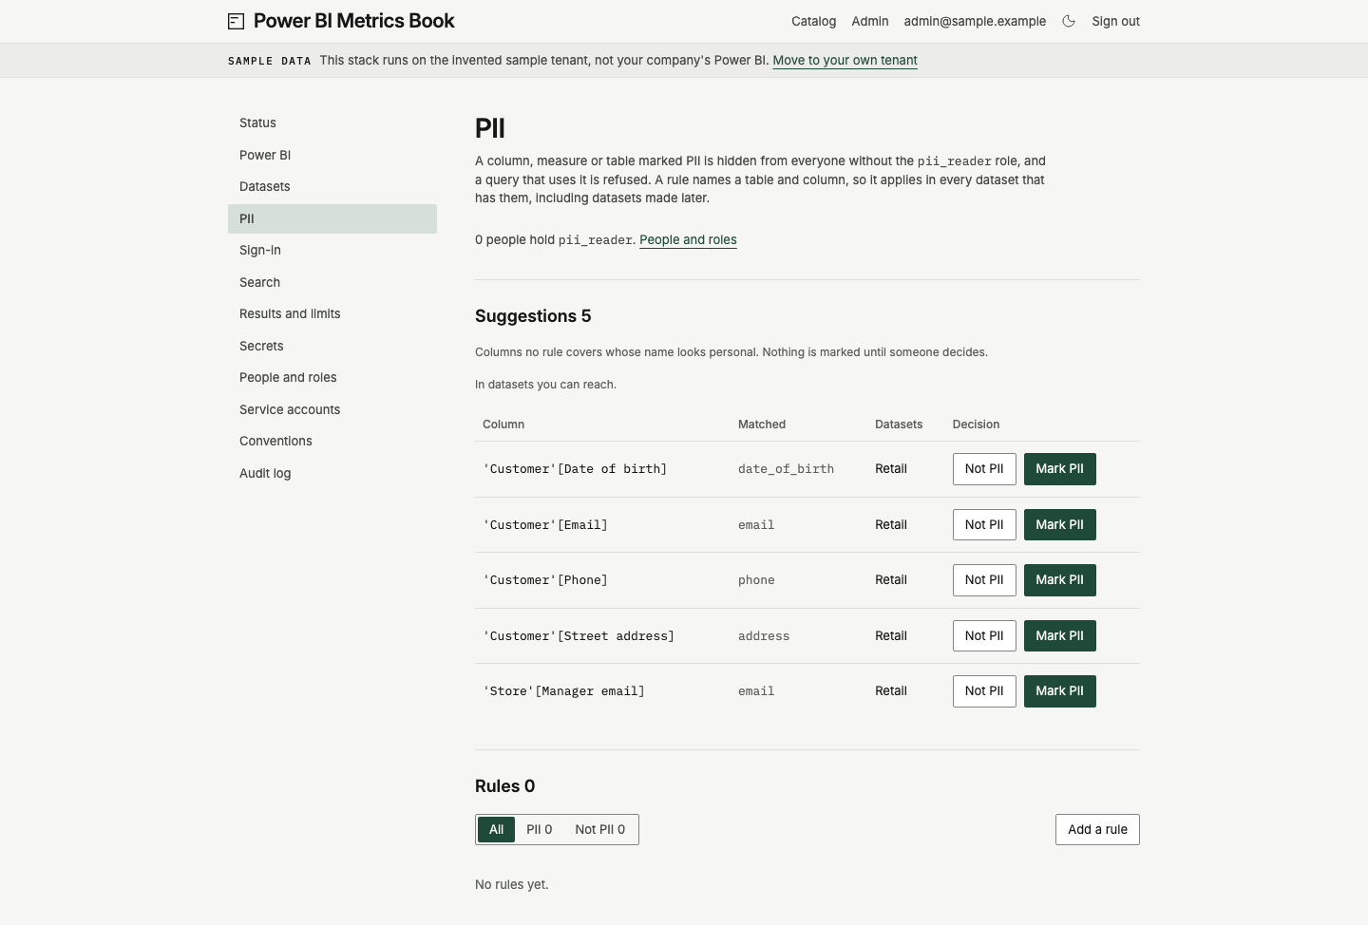Click the address matched value

(x=764, y=636)
